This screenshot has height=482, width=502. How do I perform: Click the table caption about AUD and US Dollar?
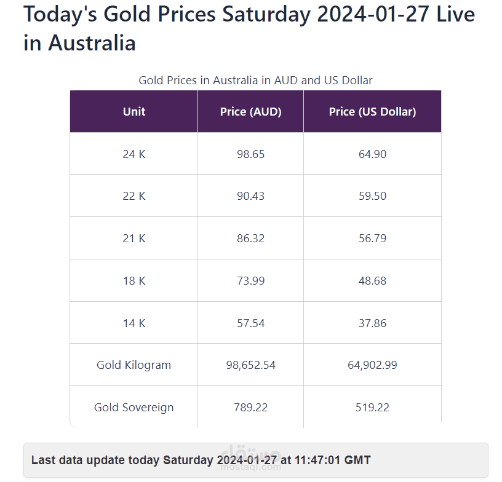pos(255,80)
